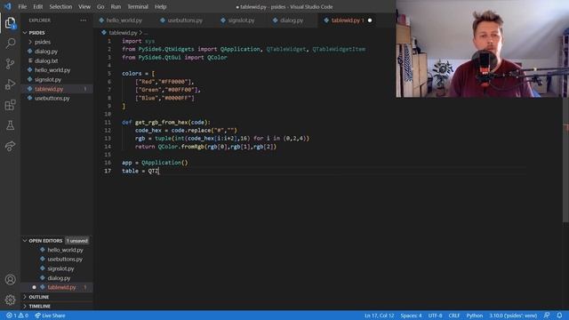This screenshot has height=320, width=569.
Task: Switch to signslot.py editor tab
Action: point(241,20)
